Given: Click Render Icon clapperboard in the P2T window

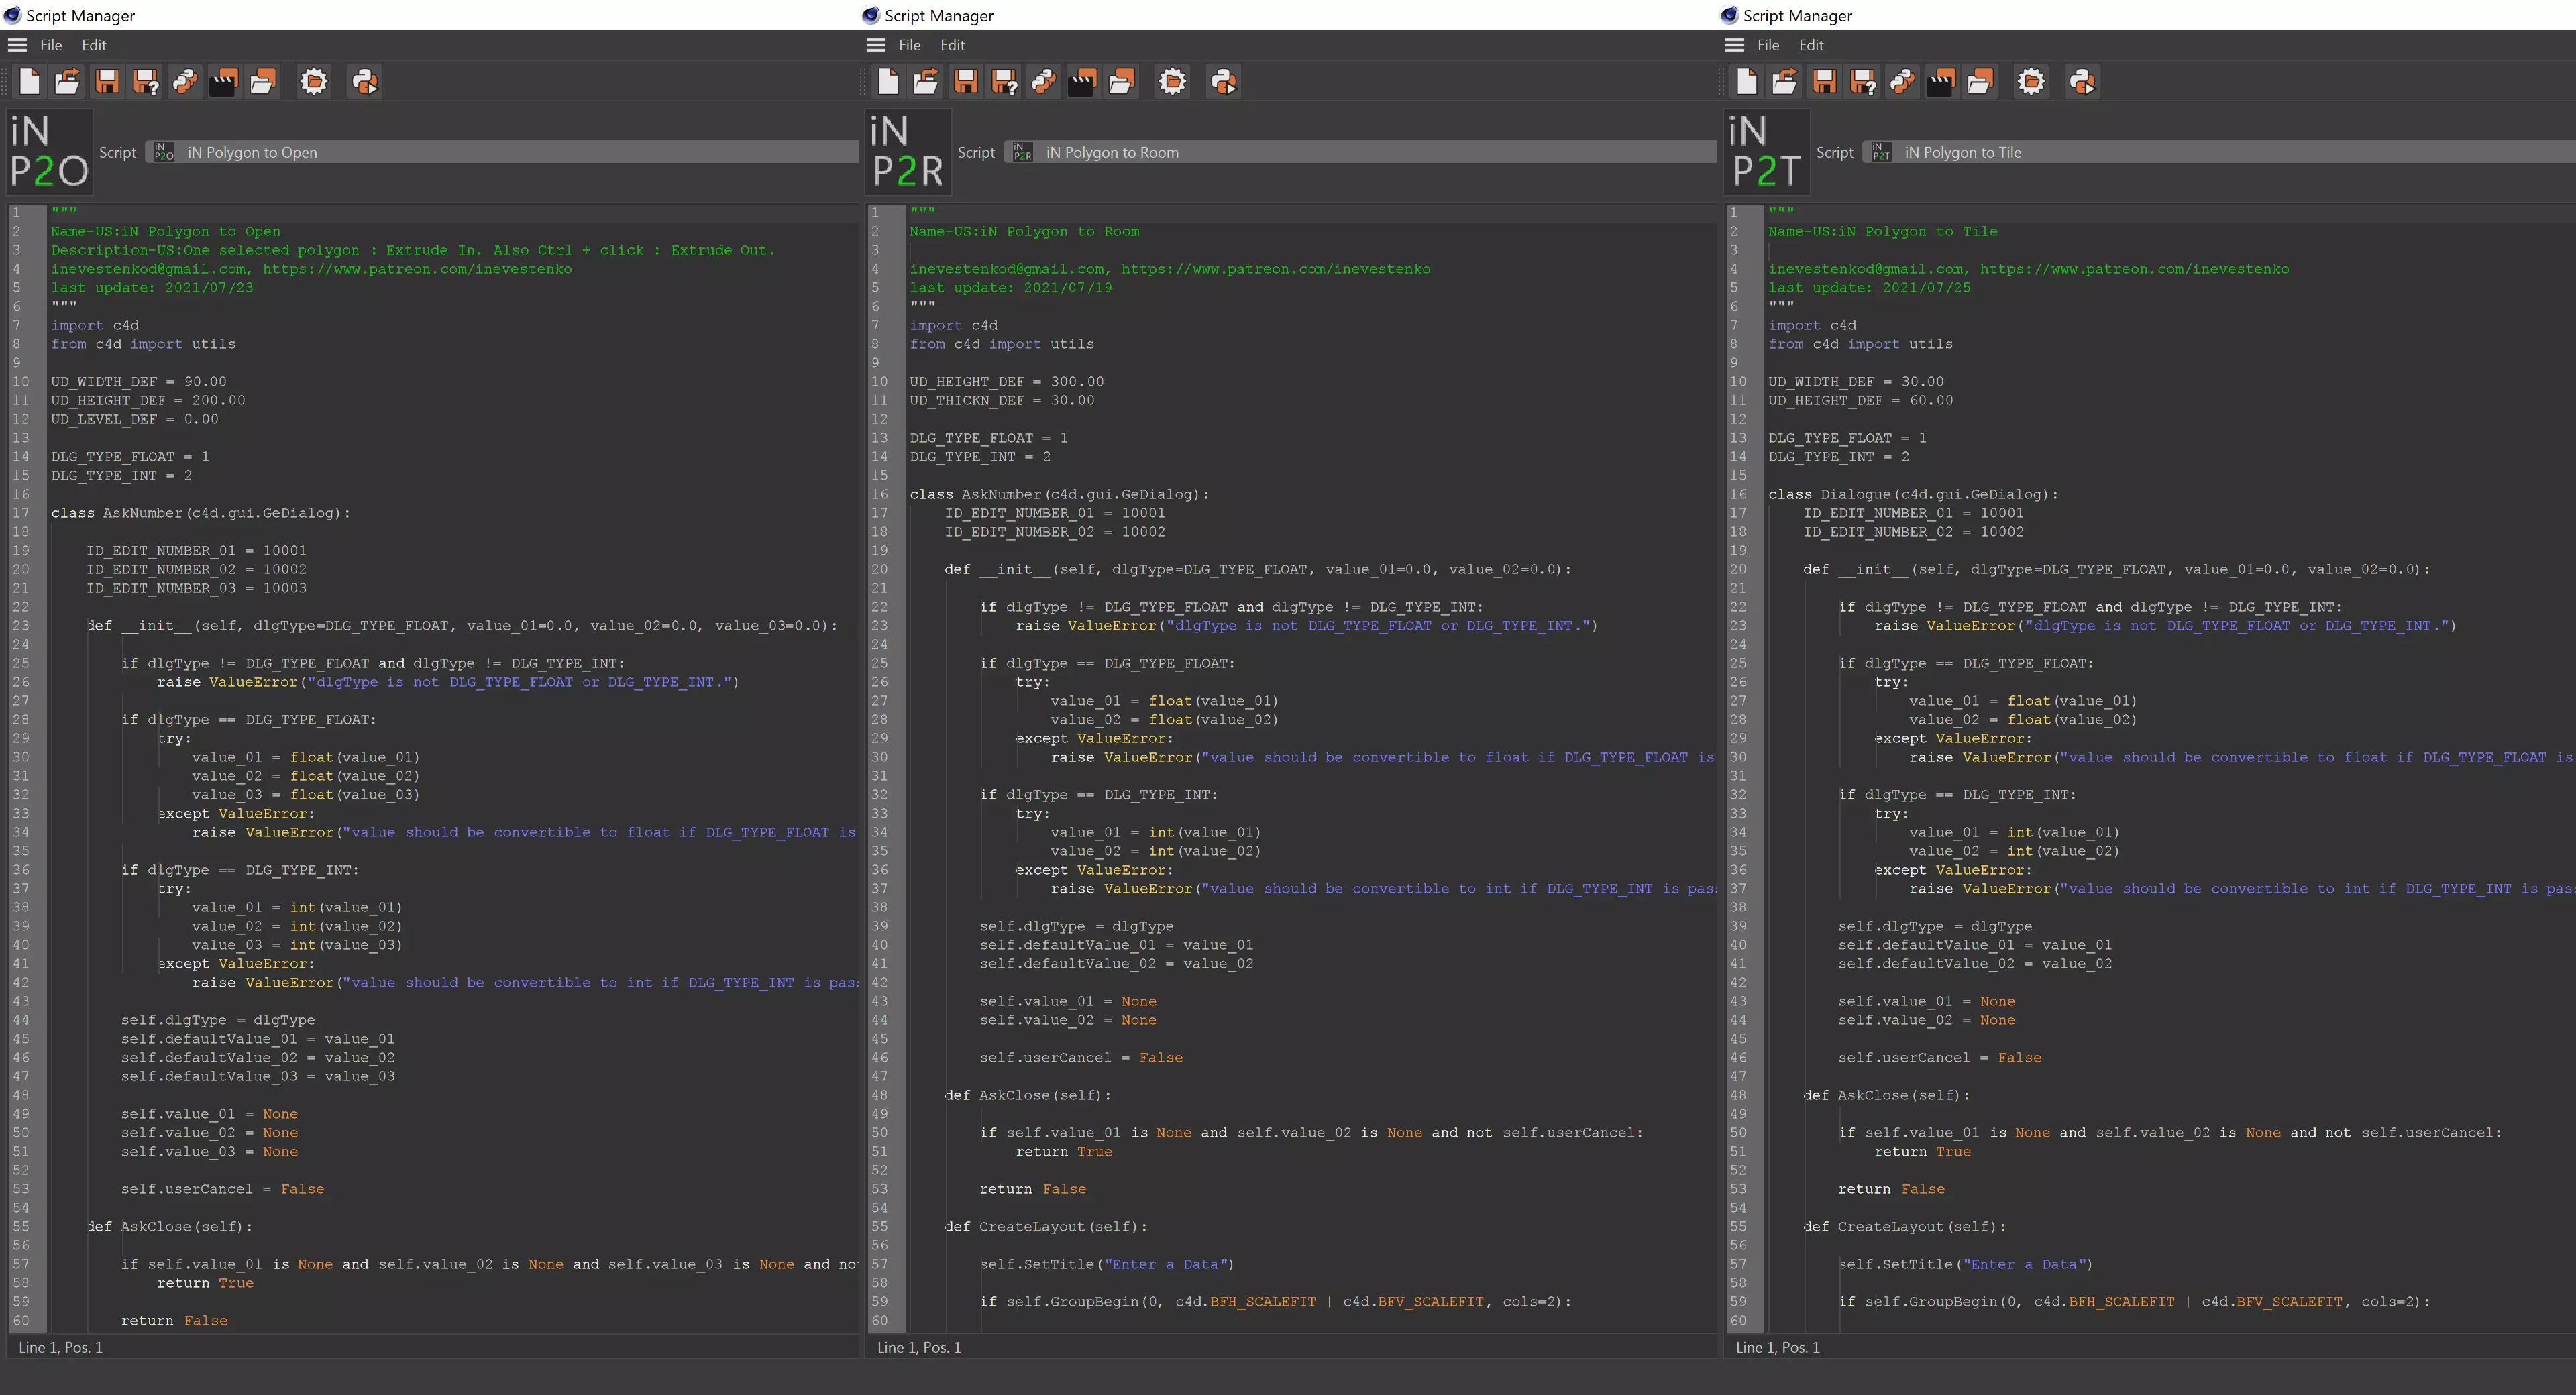Looking at the screenshot, I should tap(1940, 82).
